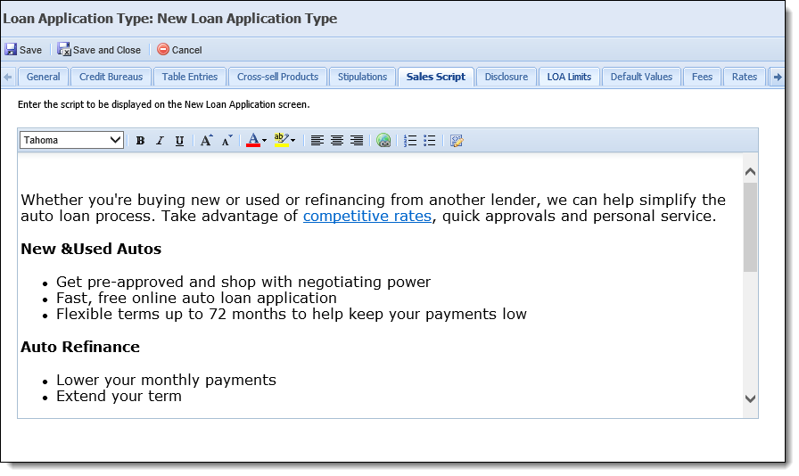Click the Save disk icon
This screenshot has height=476, width=799.
(11, 50)
